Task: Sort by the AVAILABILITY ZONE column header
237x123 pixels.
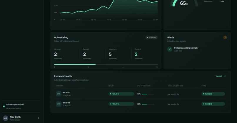Action: (176, 86)
